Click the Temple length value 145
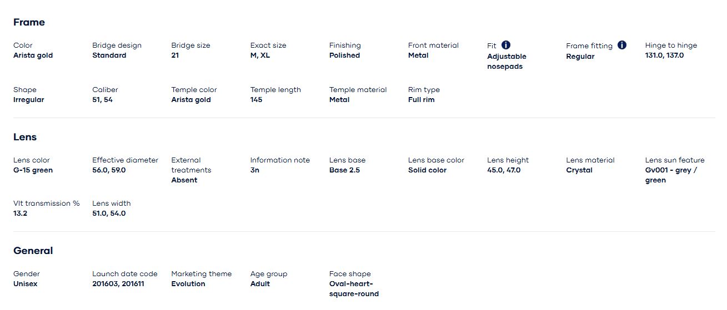727x310 pixels. click(256, 100)
